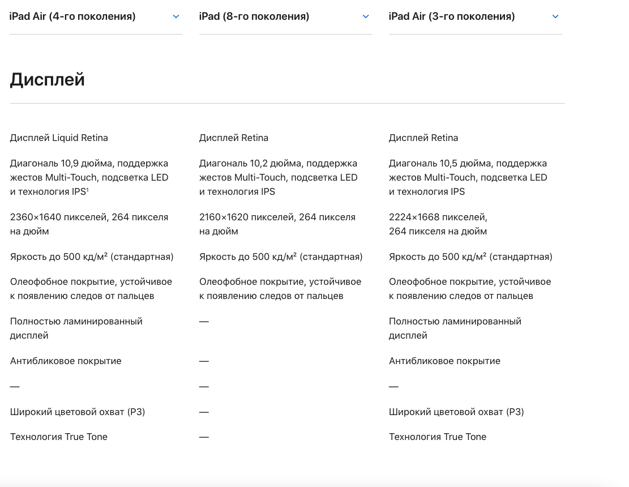This screenshot has height=487, width=629.
Task: Click Широкий цветовой охват (P3) in iPad Air 3 column
Action: pos(456,412)
